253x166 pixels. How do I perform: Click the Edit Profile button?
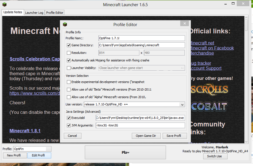39,155
